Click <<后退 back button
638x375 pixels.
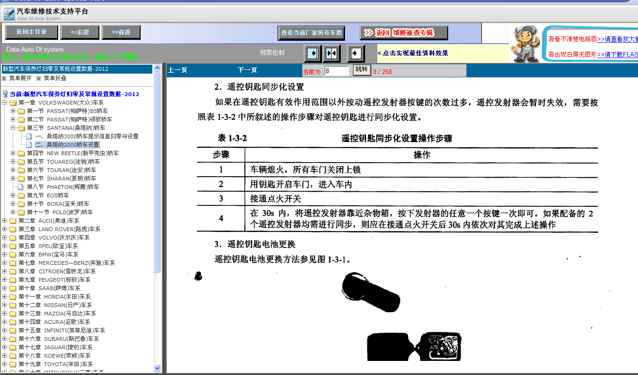[x=80, y=32]
